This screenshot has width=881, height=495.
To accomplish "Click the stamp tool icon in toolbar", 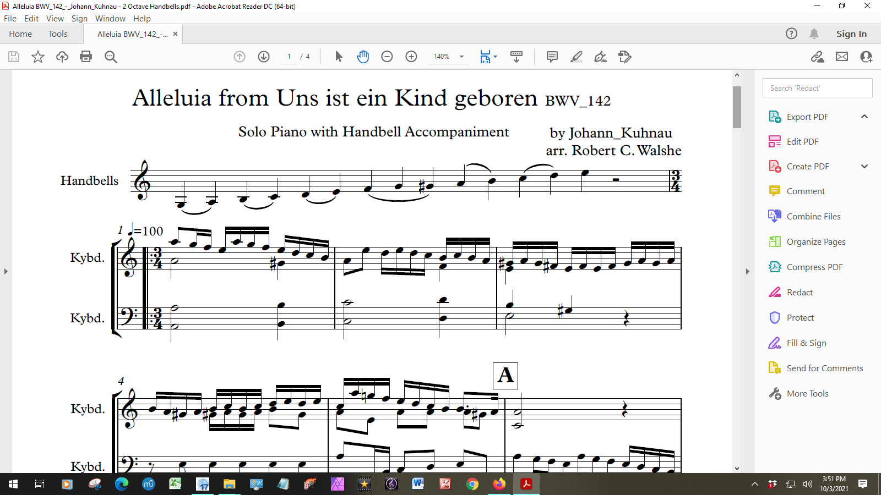I will coord(625,57).
